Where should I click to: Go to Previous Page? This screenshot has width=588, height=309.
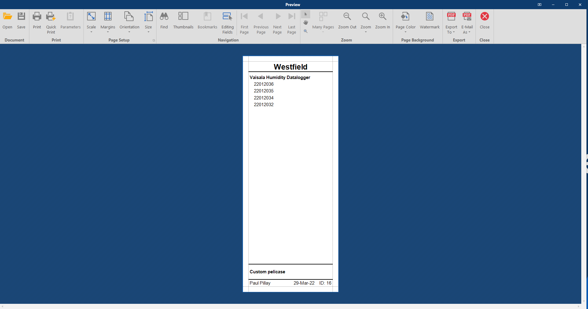261,16
